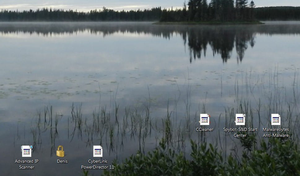Click the "CCleaner" label text
The image size is (300, 176).
(205, 129)
